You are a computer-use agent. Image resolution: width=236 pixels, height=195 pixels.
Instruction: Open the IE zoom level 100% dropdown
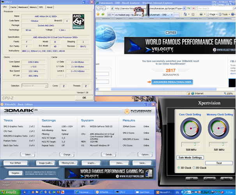(x=229, y=94)
